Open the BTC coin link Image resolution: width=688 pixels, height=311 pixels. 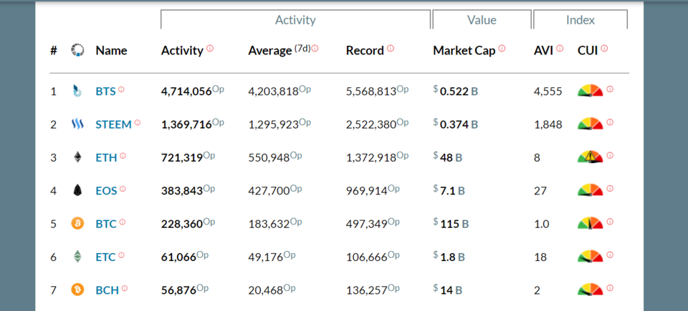click(106, 224)
